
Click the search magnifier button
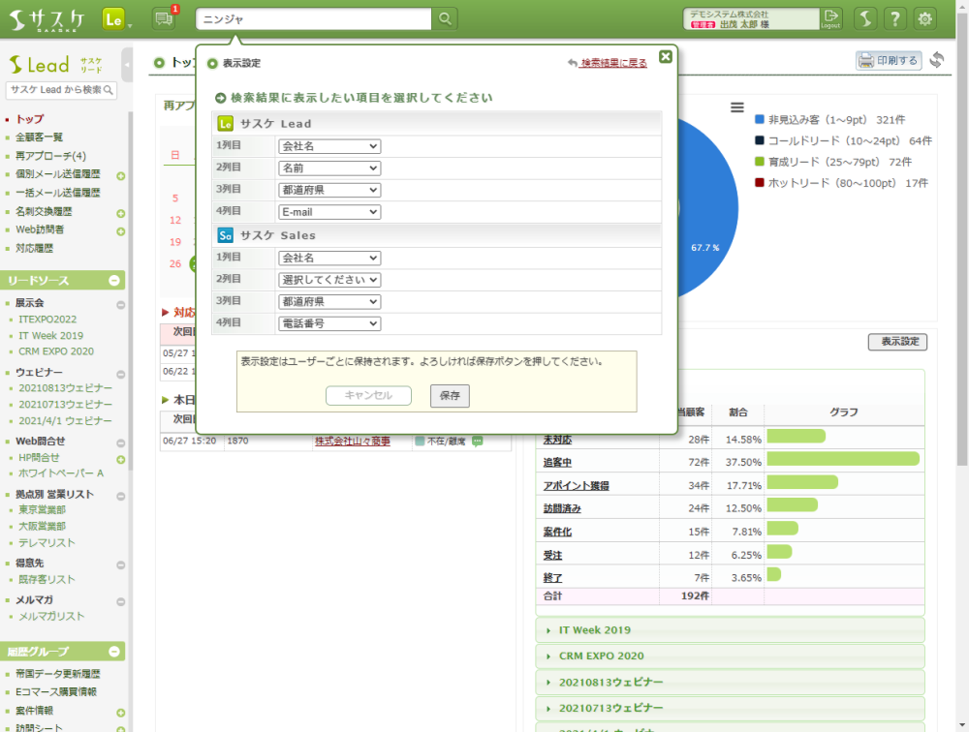(444, 18)
